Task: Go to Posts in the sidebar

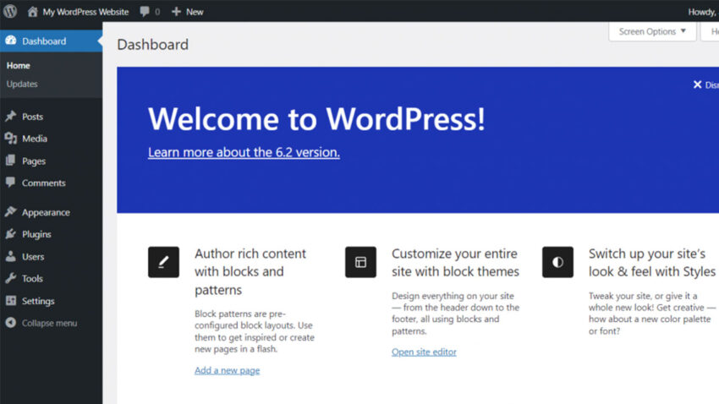Action: point(32,117)
